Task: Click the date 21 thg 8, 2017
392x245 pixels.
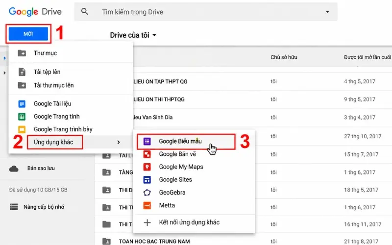Action: (x=361, y=242)
